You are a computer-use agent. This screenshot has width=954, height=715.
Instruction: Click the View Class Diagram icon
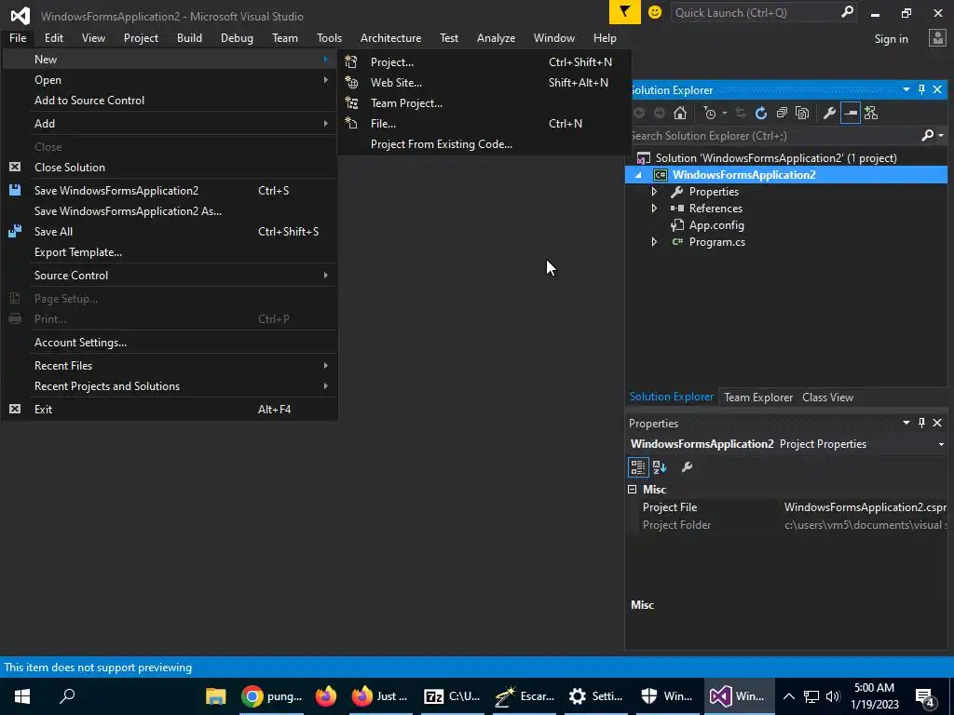871,113
